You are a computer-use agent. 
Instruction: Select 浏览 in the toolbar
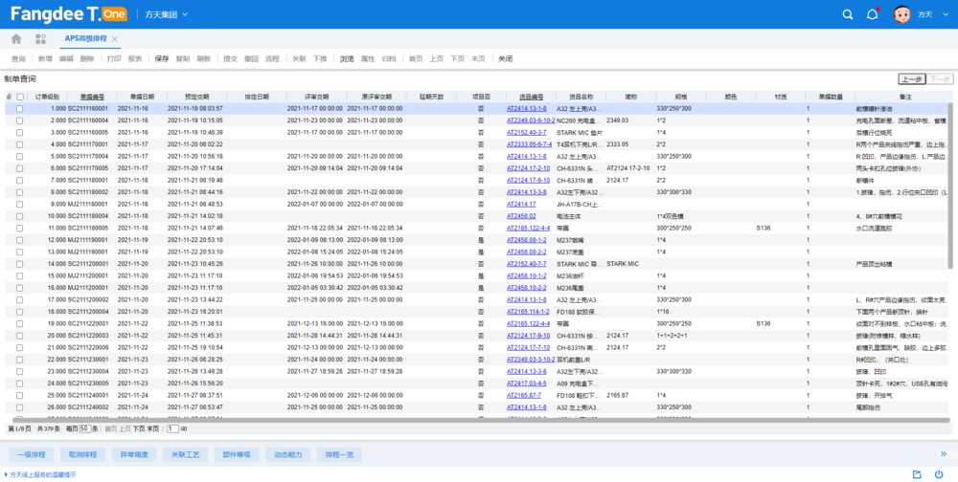point(347,58)
